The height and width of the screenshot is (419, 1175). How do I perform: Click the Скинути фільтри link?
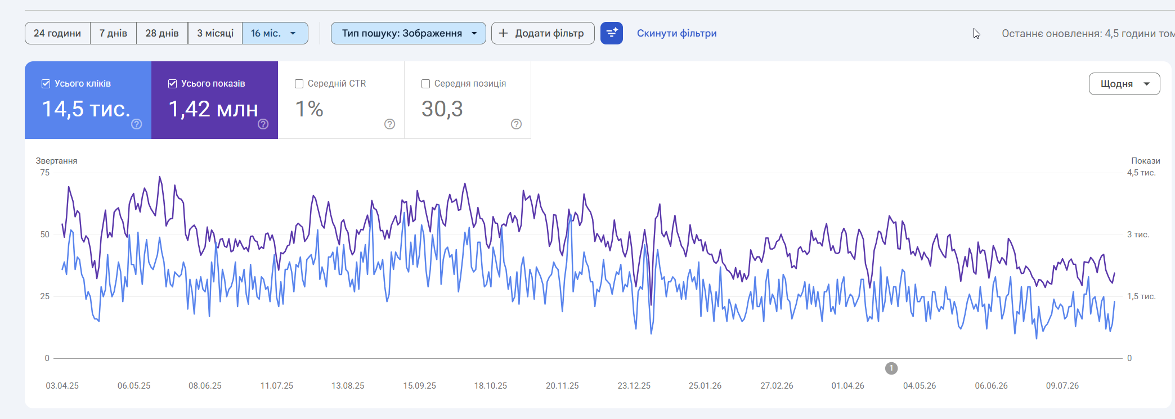tap(677, 33)
